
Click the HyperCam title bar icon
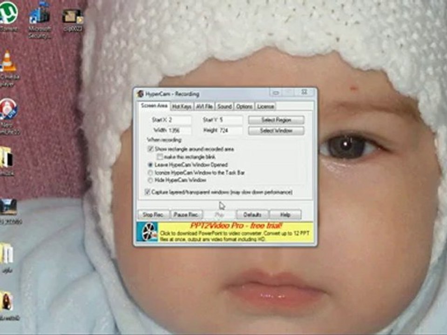140,94
